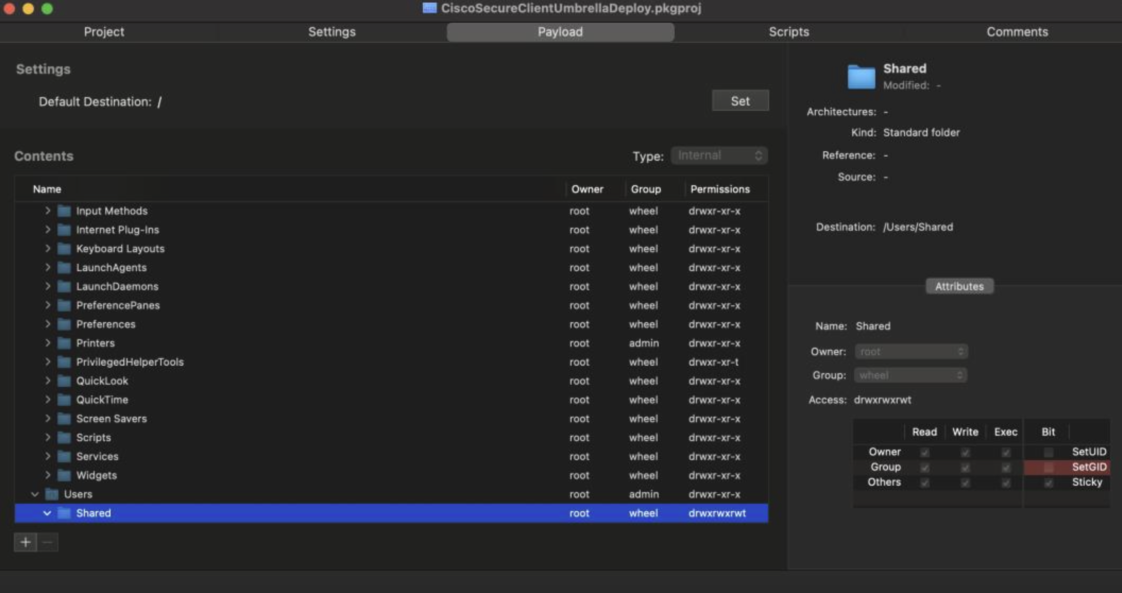The width and height of the screenshot is (1122, 593).
Task: Click the admin group cell of Printers row
Action: (644, 343)
